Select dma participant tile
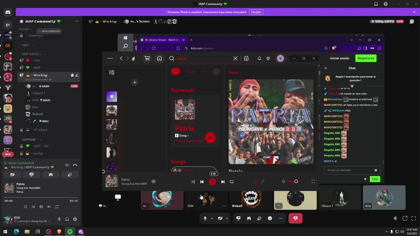This screenshot has width=420, height=236. (x=384, y=198)
